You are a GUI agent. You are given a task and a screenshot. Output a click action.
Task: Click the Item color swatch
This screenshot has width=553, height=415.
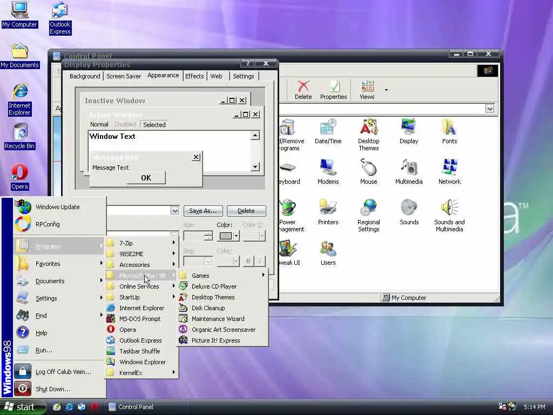[x=226, y=236]
